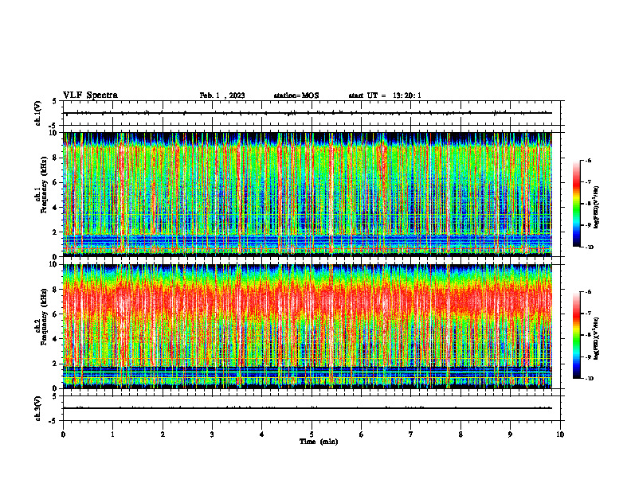The image size is (631, 487).
Task: Select the date text Feb. 1, 2023
Action: click(x=222, y=95)
